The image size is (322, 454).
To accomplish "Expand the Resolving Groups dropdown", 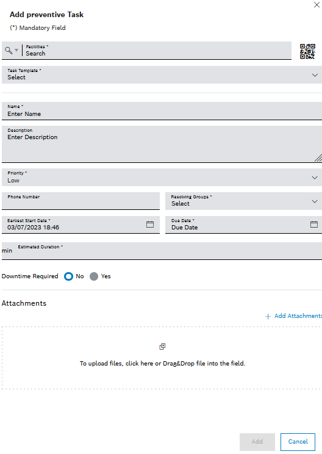I will click(315, 201).
